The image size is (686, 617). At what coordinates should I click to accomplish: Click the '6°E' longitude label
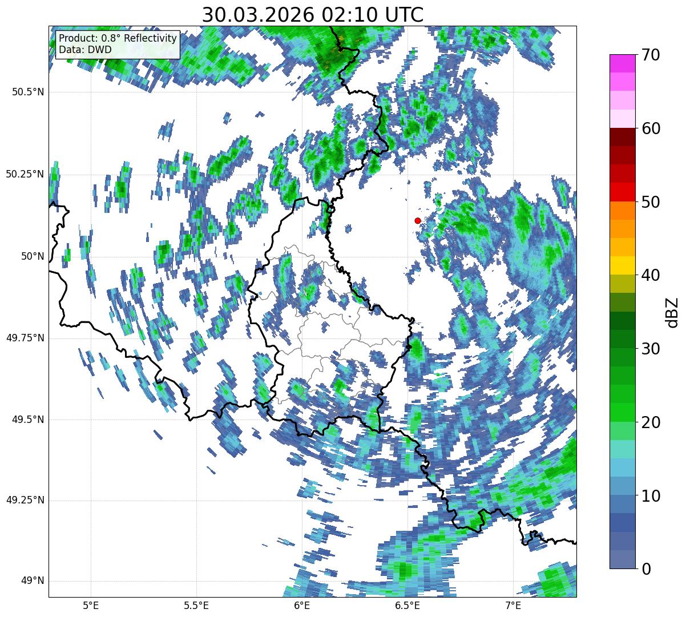(x=302, y=605)
